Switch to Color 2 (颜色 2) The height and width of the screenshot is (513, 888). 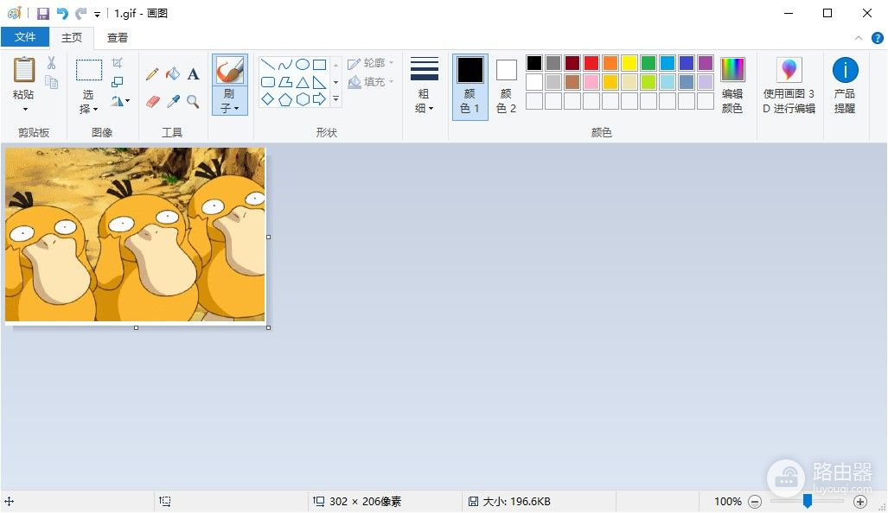[506, 86]
